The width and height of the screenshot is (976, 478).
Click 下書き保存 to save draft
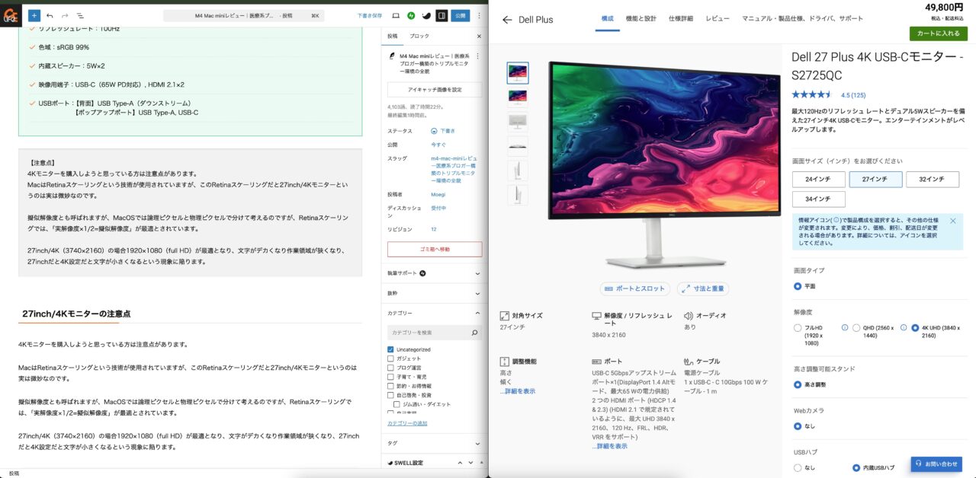pyautogui.click(x=370, y=15)
